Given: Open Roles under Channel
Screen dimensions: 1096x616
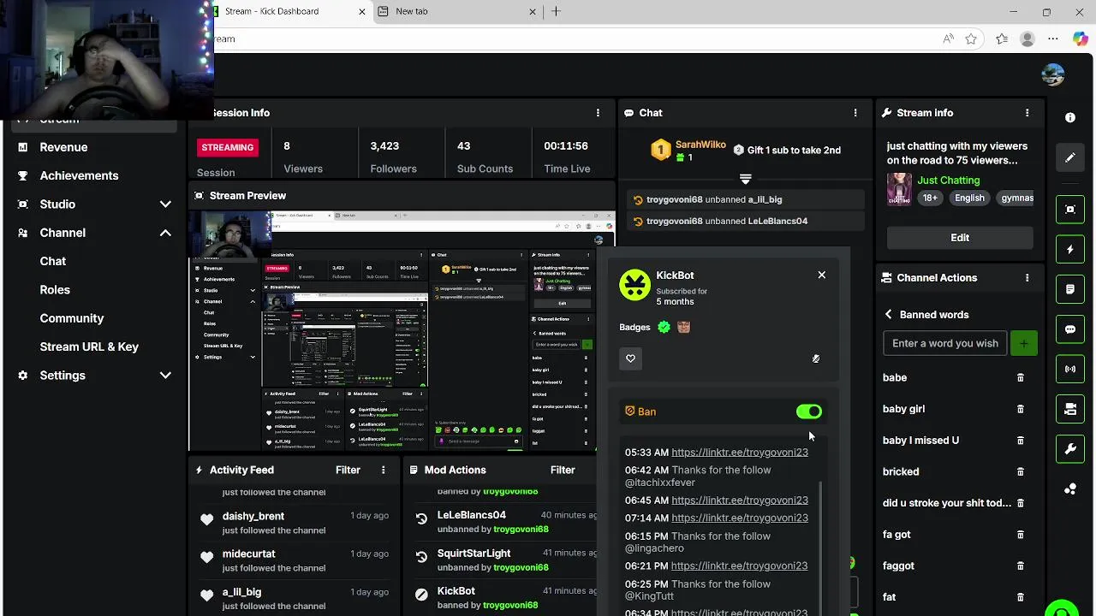Looking at the screenshot, I should point(55,290).
